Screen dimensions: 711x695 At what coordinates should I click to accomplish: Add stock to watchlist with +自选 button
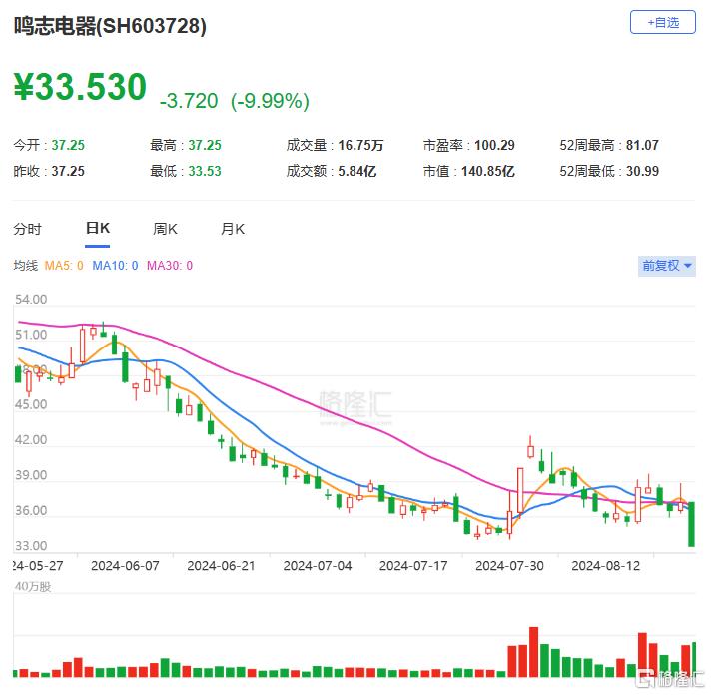tap(662, 22)
